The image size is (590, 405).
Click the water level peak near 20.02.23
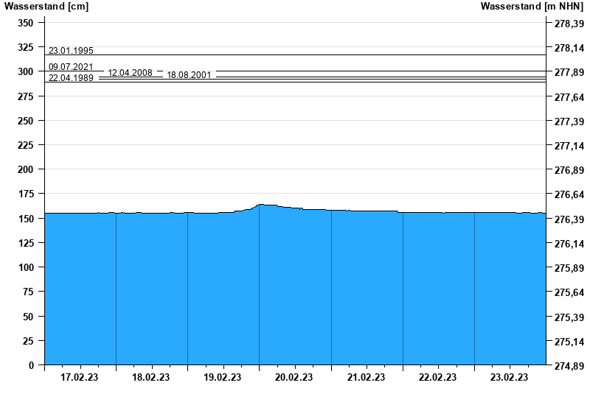[x=261, y=205]
